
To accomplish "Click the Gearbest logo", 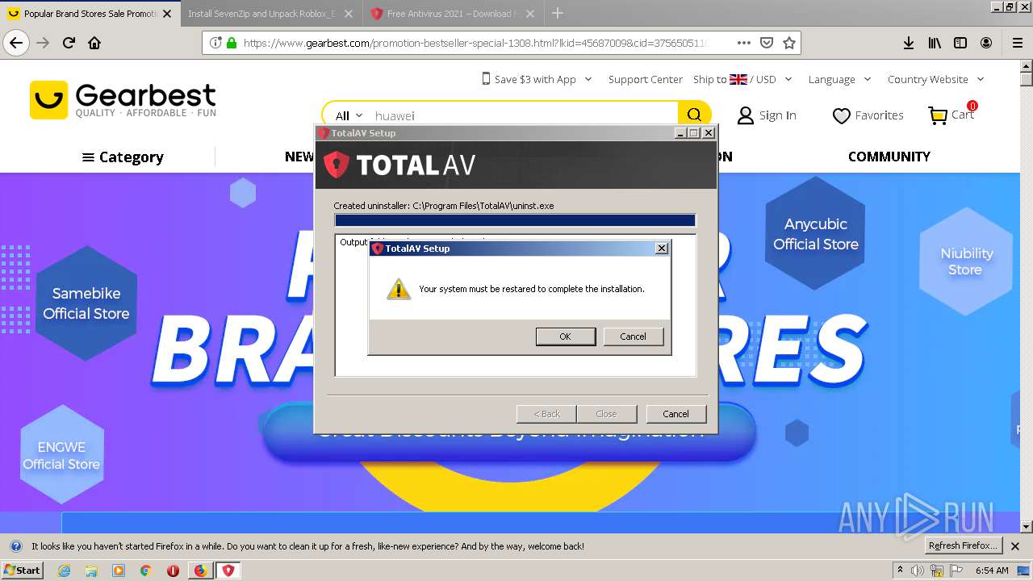I will (x=123, y=100).
